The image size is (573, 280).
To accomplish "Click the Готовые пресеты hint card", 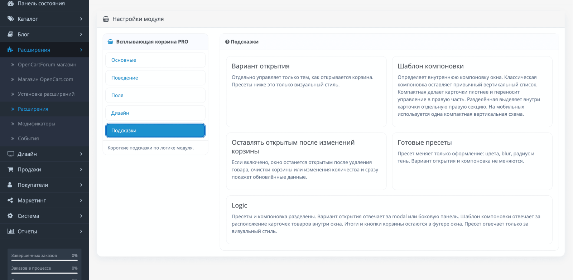I will tap(472, 161).
